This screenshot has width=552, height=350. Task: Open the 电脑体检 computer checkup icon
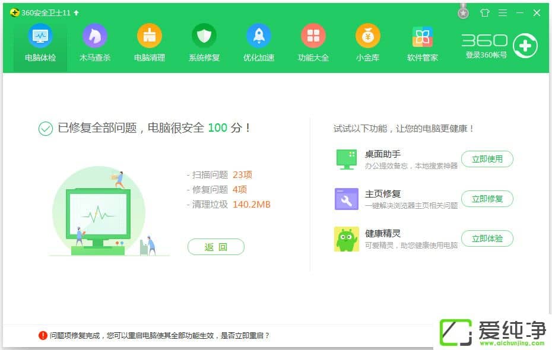tap(40, 36)
